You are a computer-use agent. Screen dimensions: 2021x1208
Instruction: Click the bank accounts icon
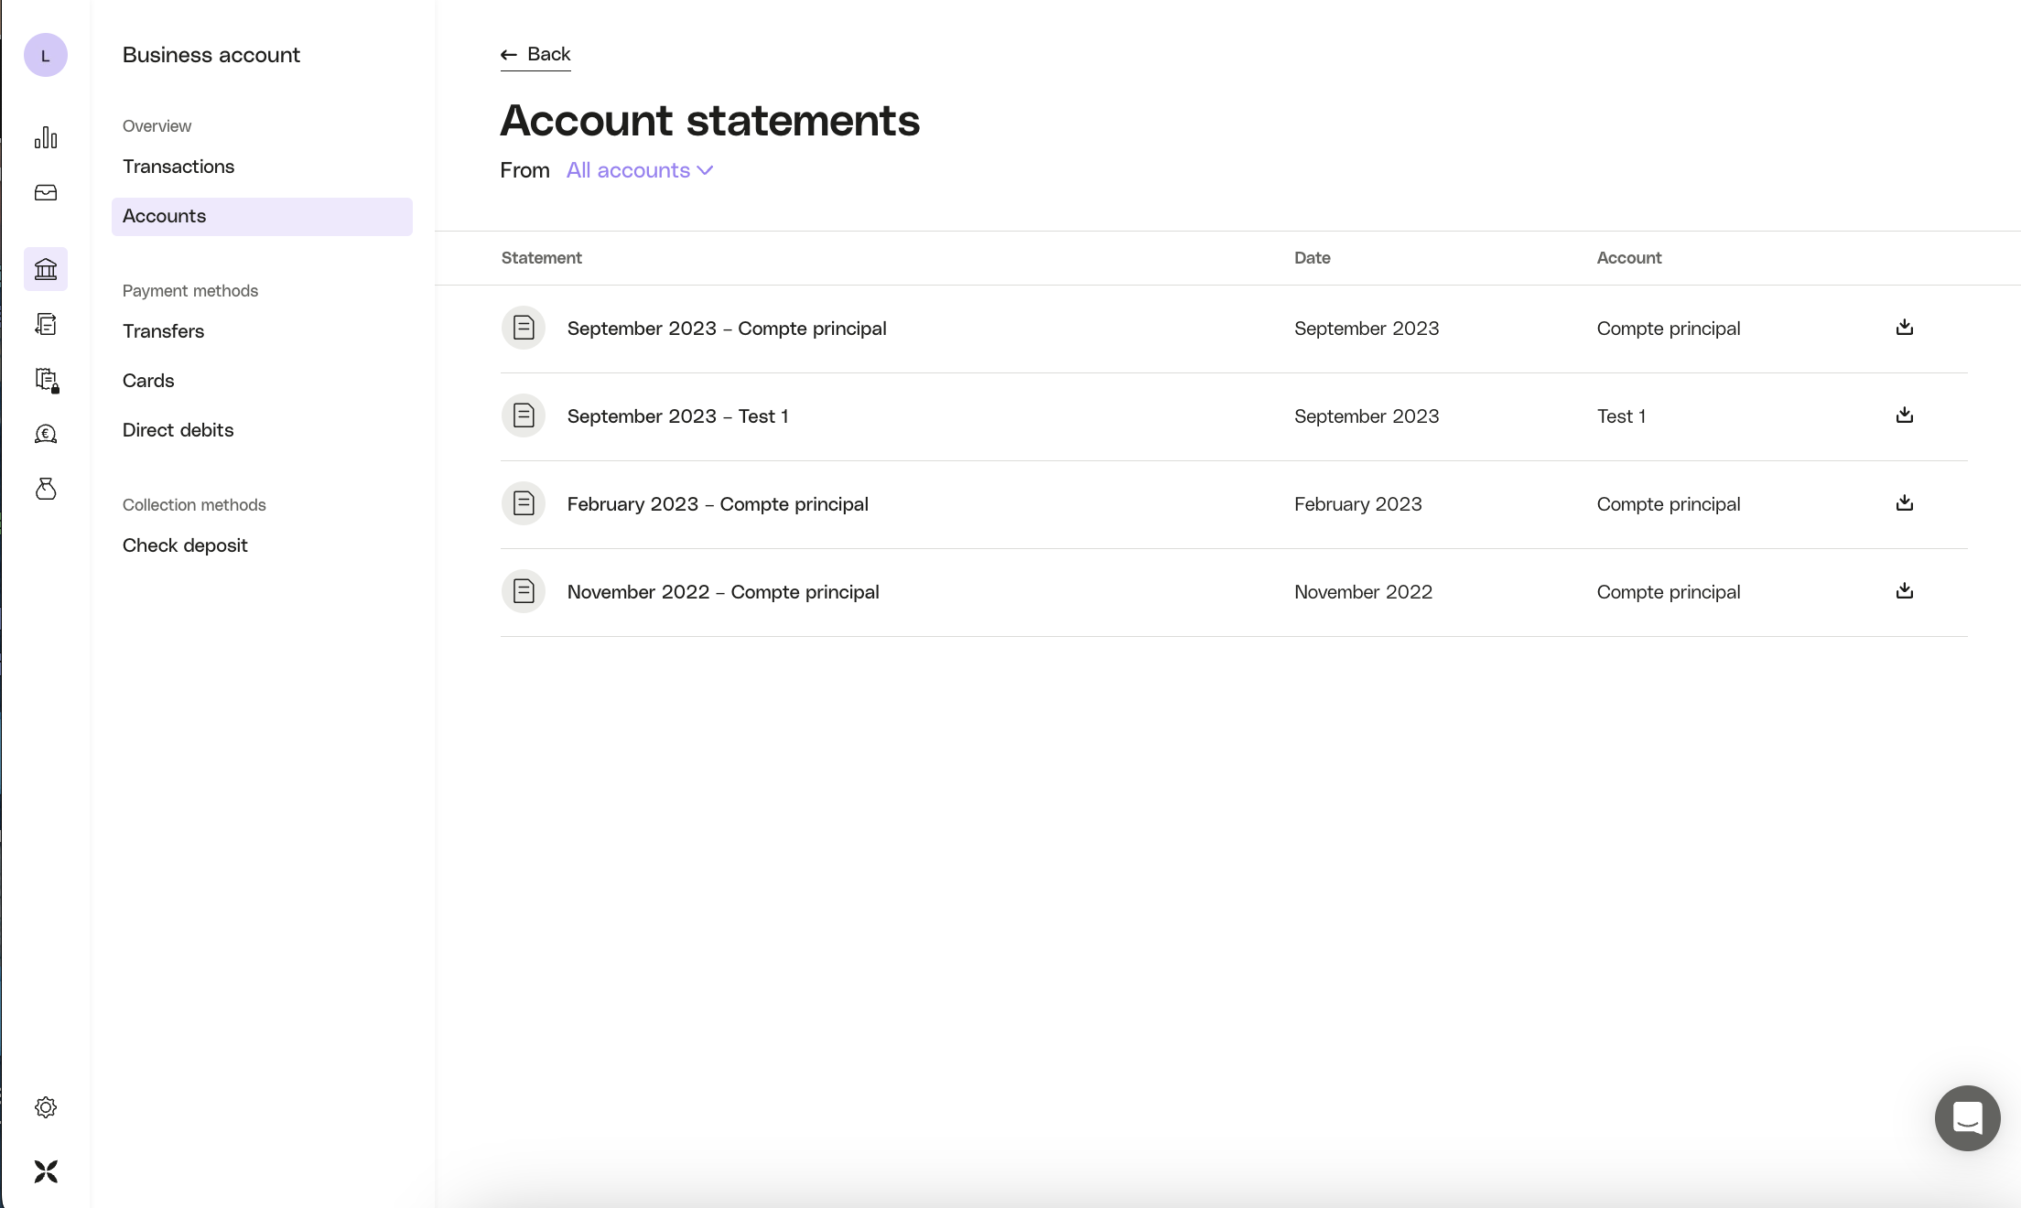(x=46, y=268)
